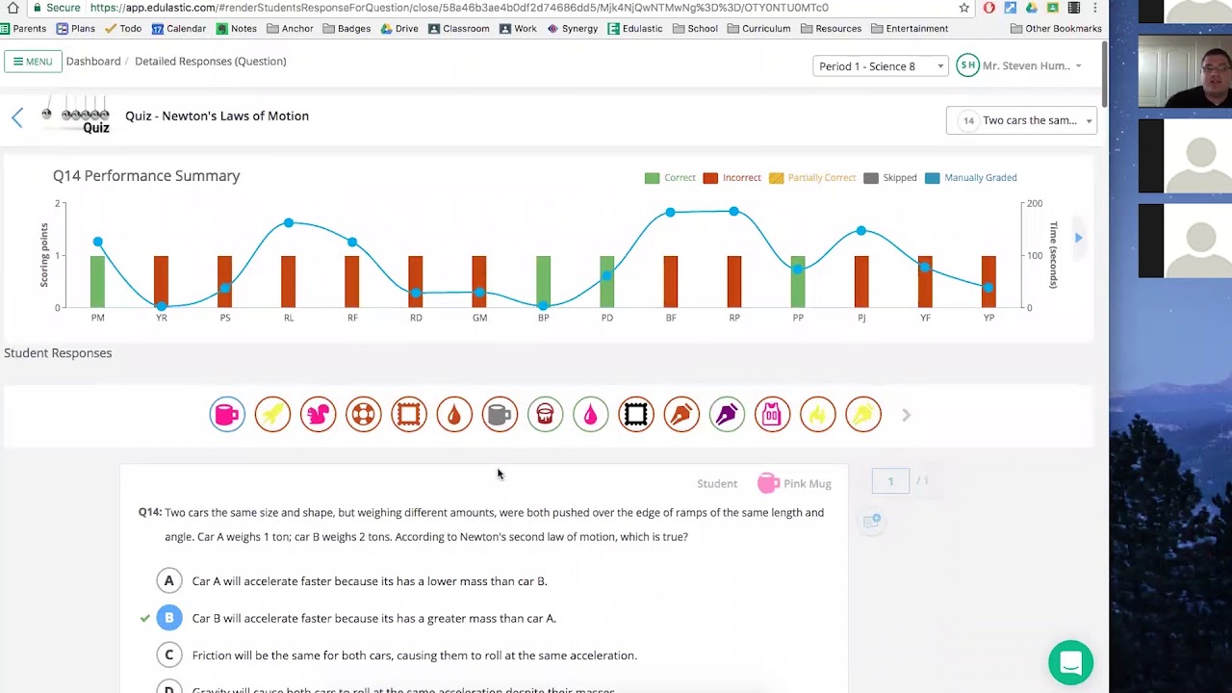Viewport: 1232px width, 693px height.
Task: Open the Synergy bookmark
Action: 573,29
